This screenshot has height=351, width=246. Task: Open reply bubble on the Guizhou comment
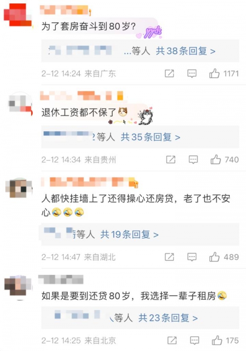193,160
